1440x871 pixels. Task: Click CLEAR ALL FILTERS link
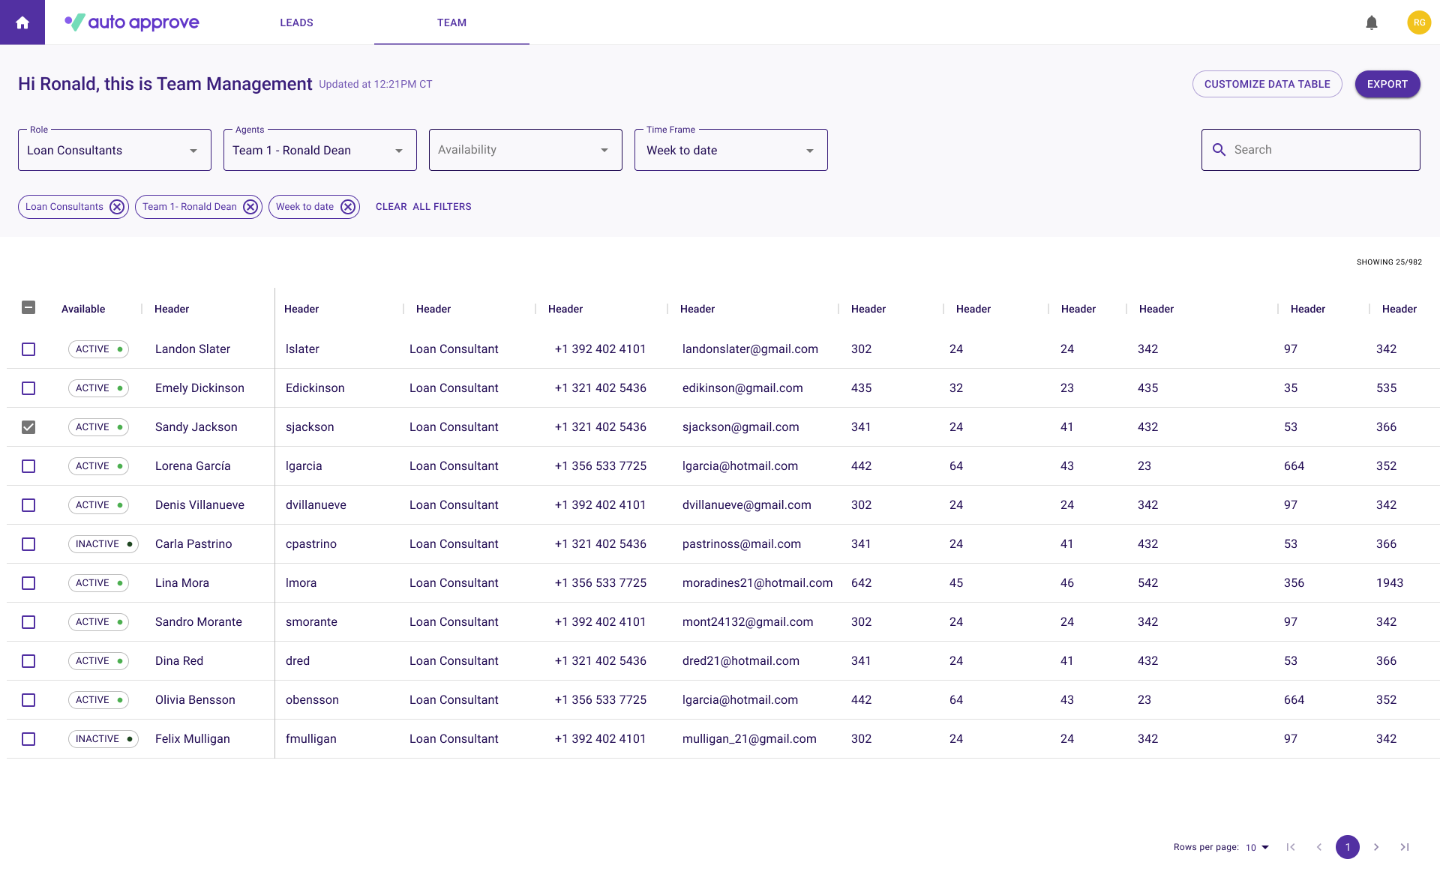pos(423,207)
